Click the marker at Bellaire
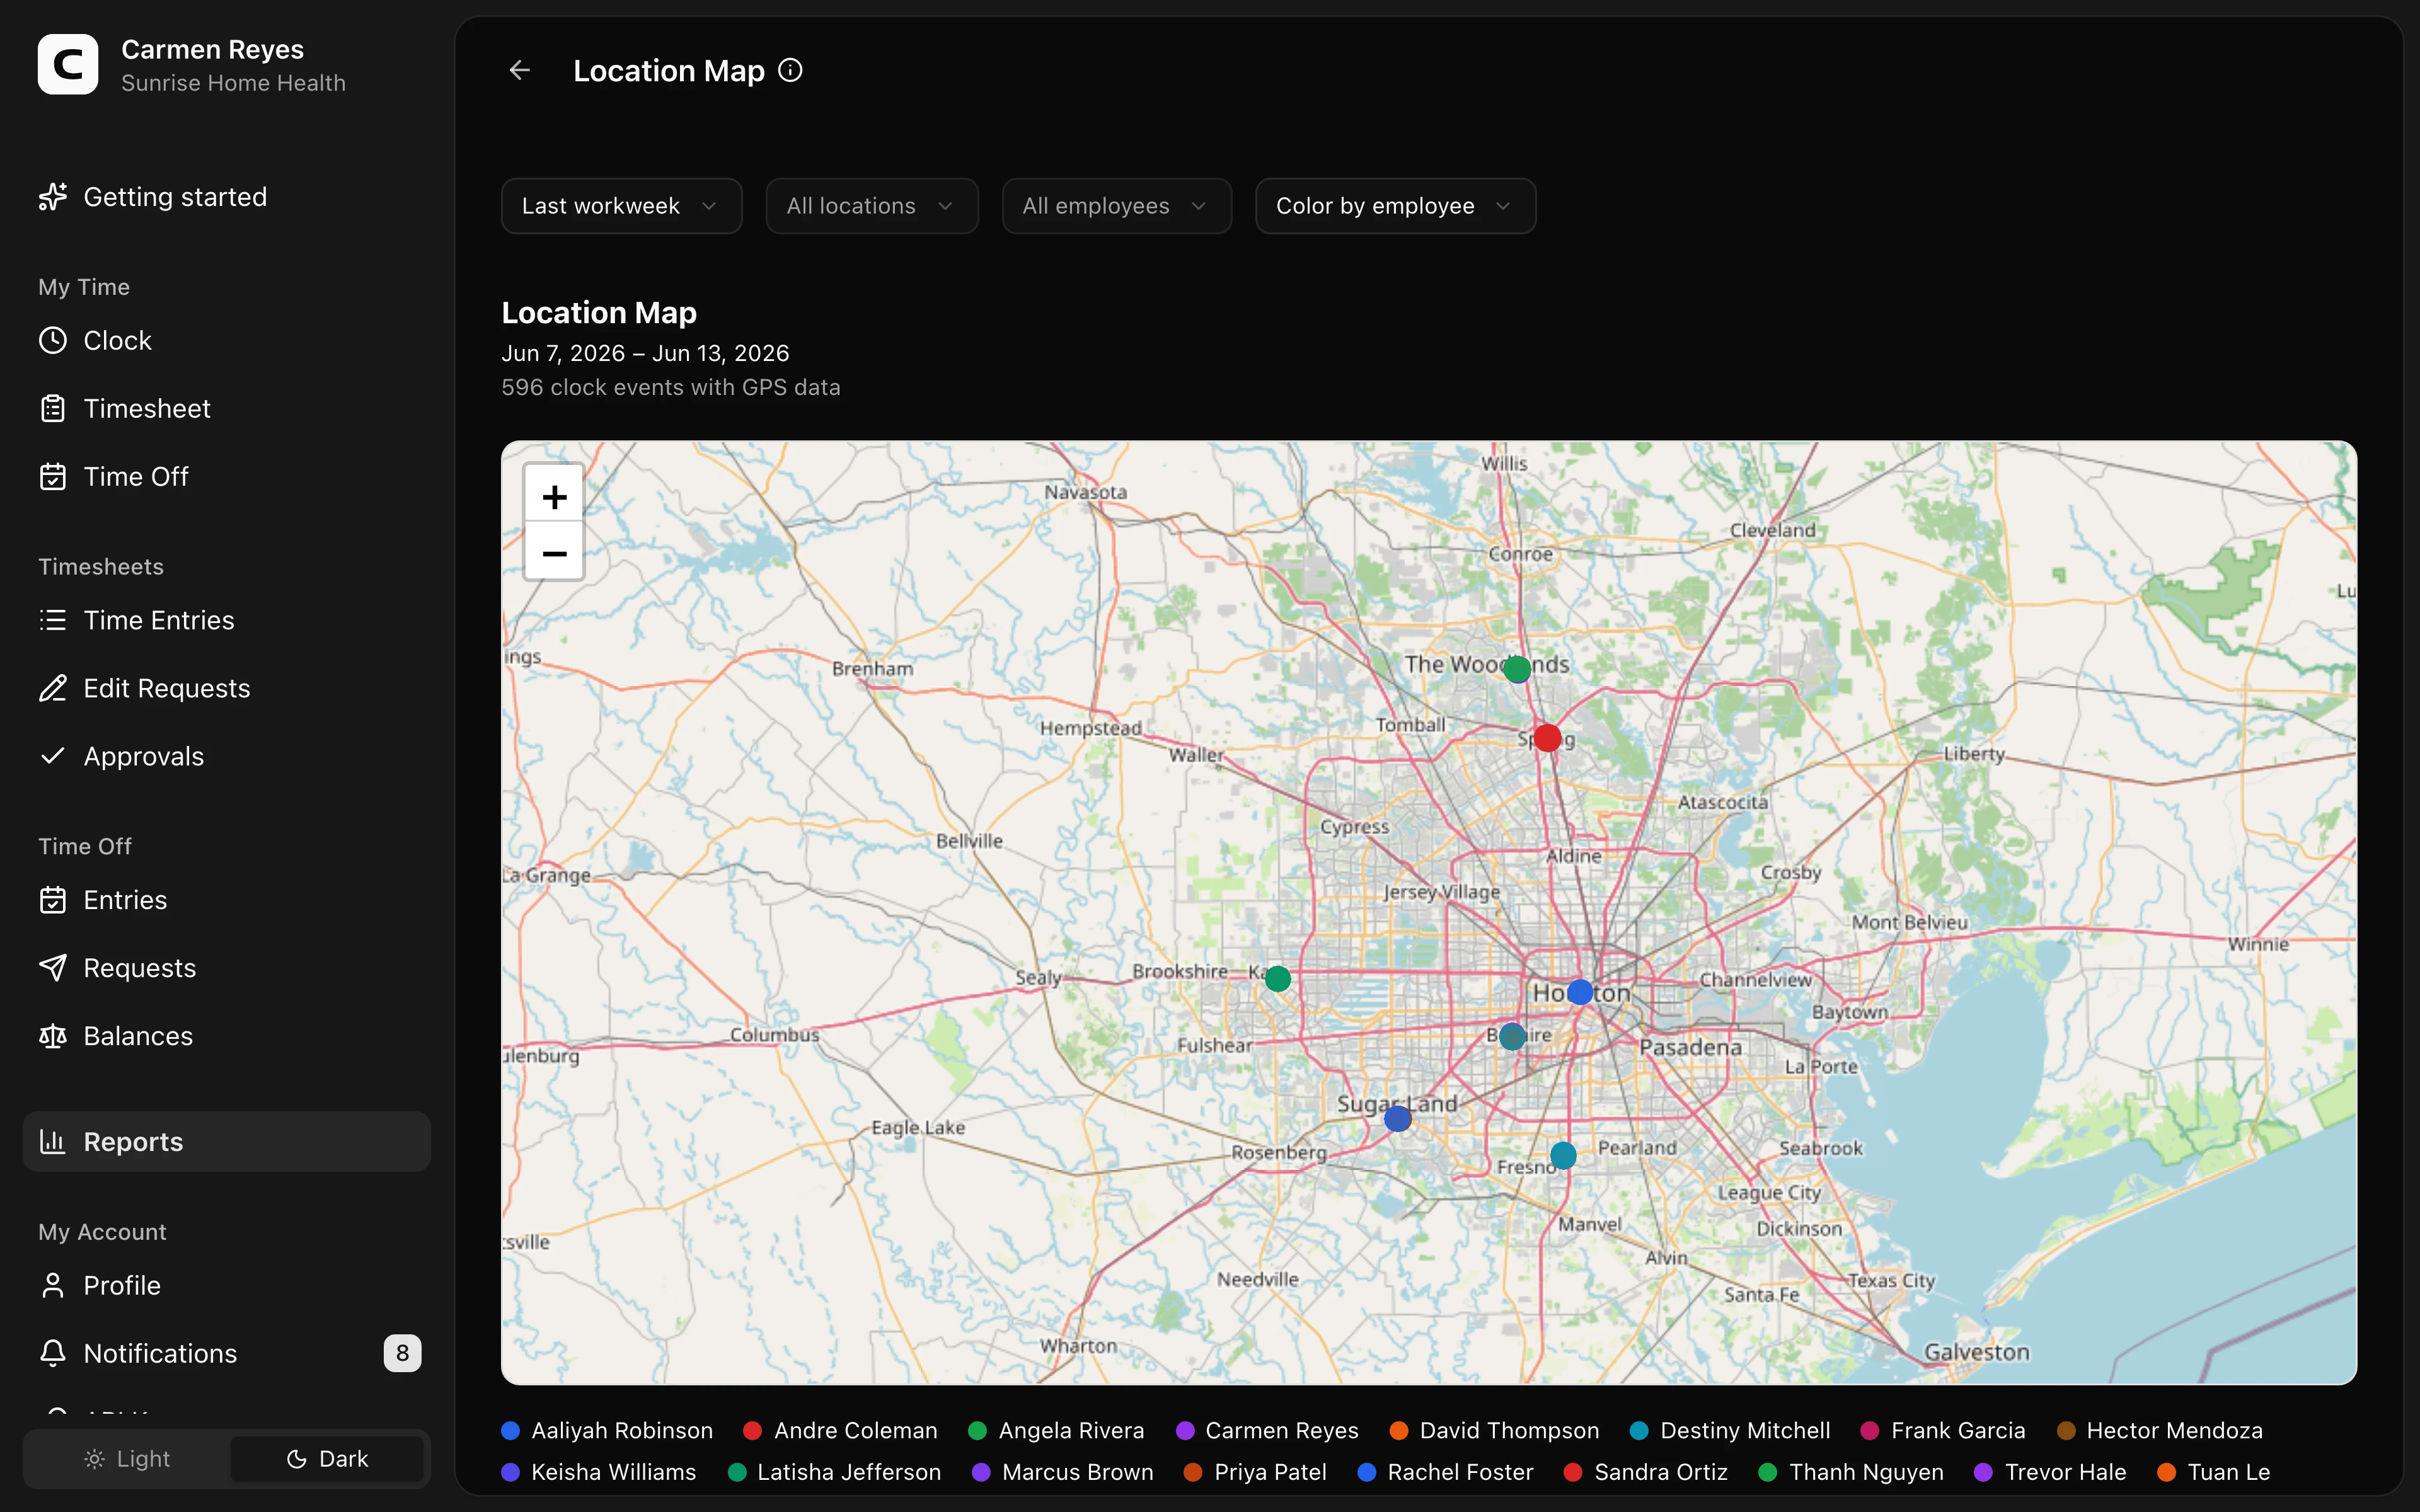This screenshot has width=2420, height=1512. tap(1512, 1036)
